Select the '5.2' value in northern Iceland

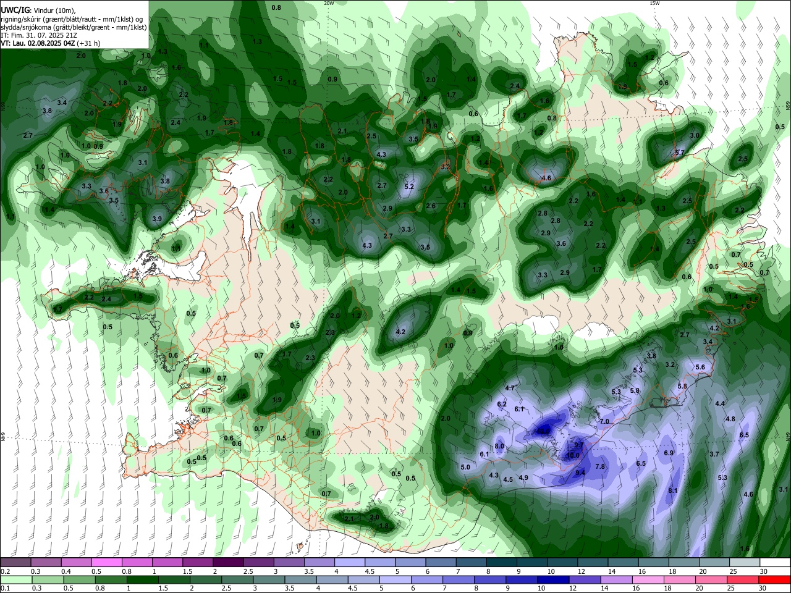pos(409,187)
